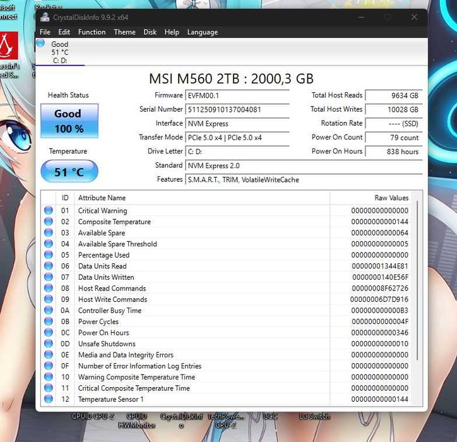This screenshot has width=457, height=442.
Task: Select the Unsafe Shutdowns attribute name
Action: tap(107, 343)
